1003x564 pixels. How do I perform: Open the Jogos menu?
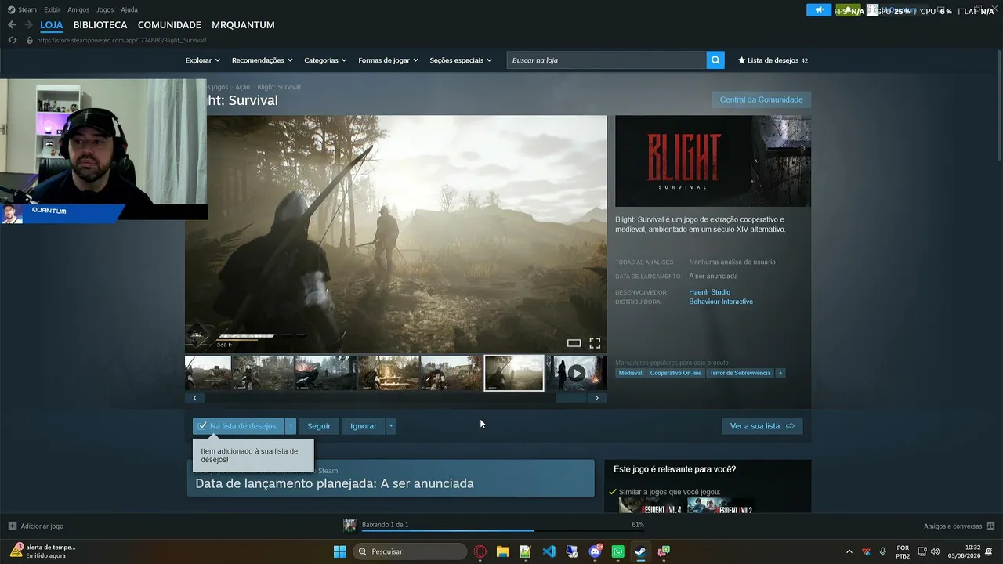105,10
